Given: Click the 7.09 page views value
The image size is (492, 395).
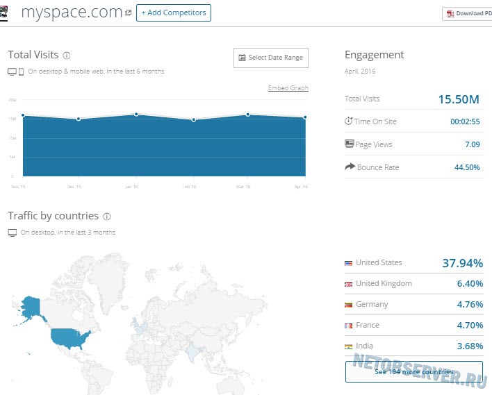Looking at the screenshot, I should coord(473,144).
